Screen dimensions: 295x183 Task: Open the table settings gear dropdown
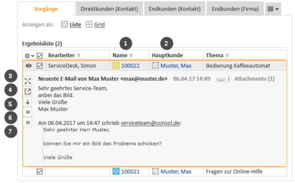29,56
